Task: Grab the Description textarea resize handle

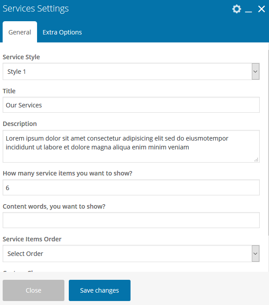Action: 257,160
